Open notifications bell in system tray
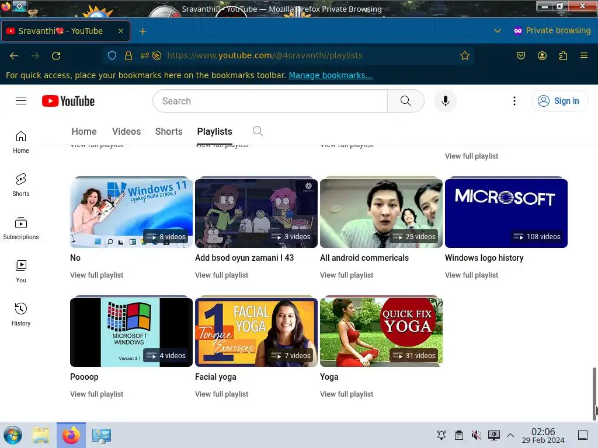The width and height of the screenshot is (598, 448). click(441, 435)
